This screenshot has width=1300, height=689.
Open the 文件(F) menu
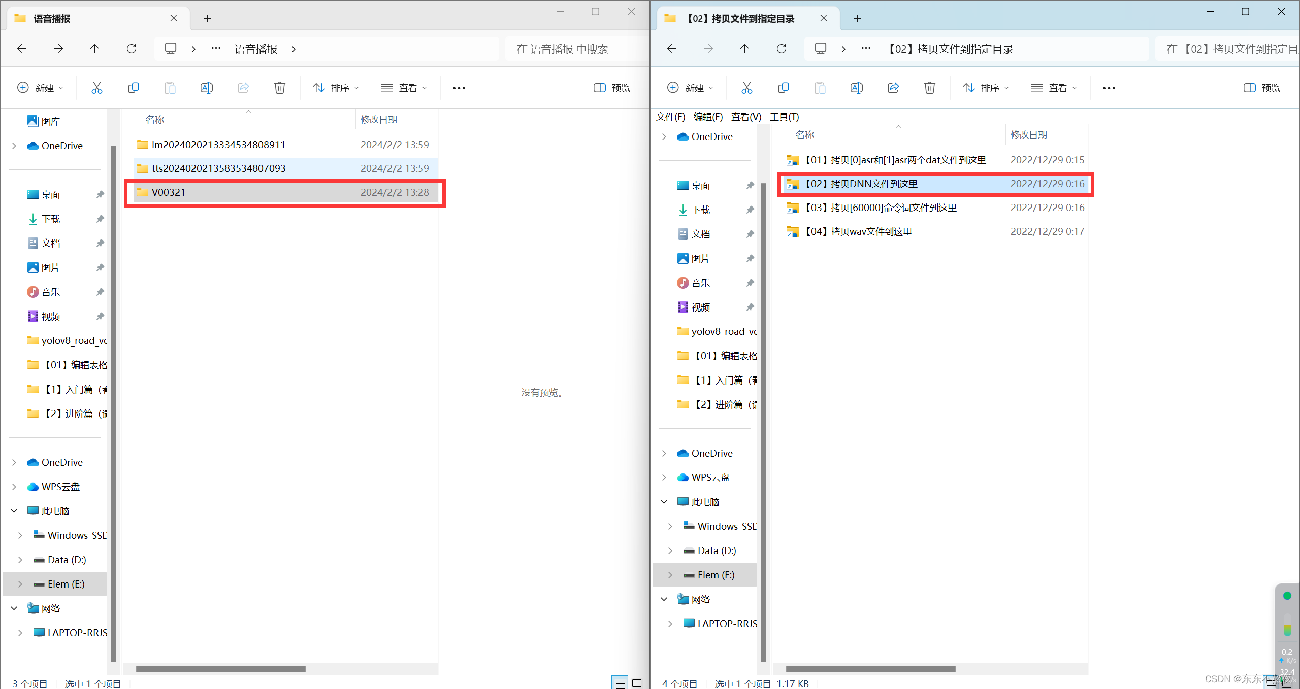(x=670, y=117)
